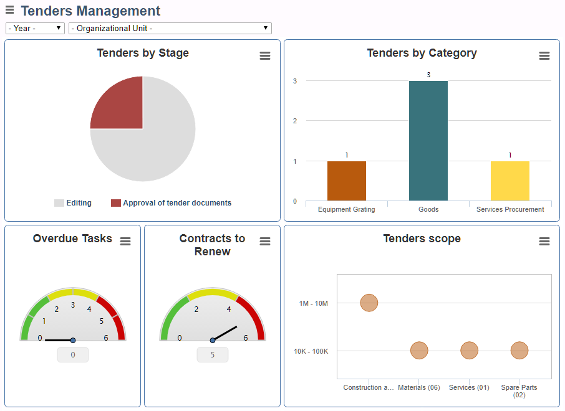The height and width of the screenshot is (411, 565).
Task: Open the Organizational Unit dropdown
Action: (170, 28)
